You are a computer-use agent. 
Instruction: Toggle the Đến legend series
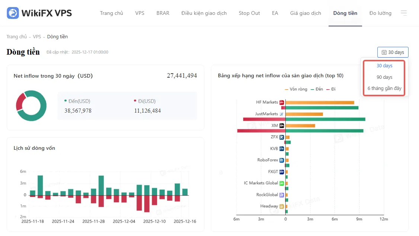[317, 89]
